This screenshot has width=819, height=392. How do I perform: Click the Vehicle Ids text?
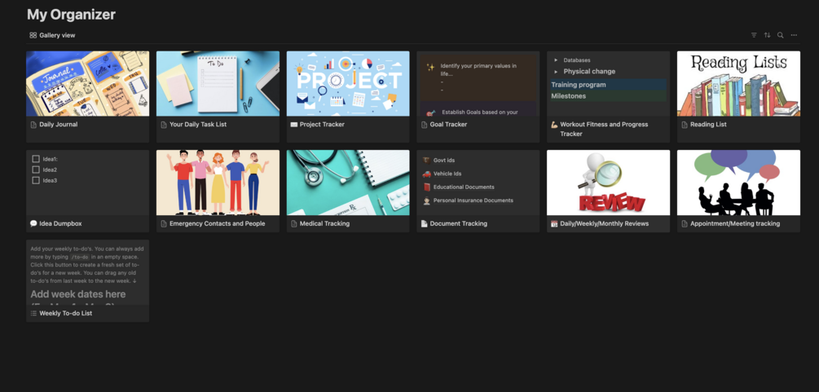447,174
